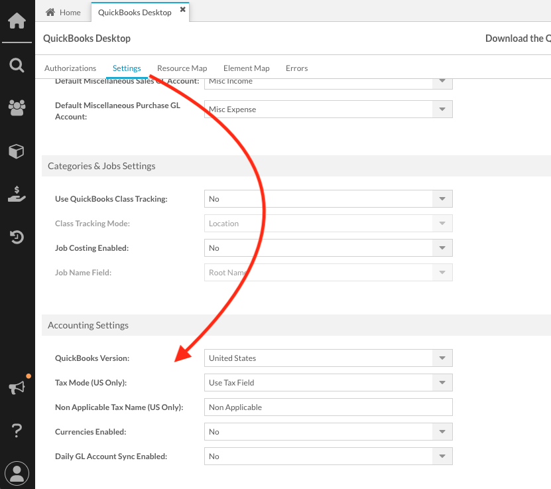Screen dimensions: 551x489
Task: Click 'Default Miscellaneous Purchase GL Account:' label
Action: [x=118, y=111]
